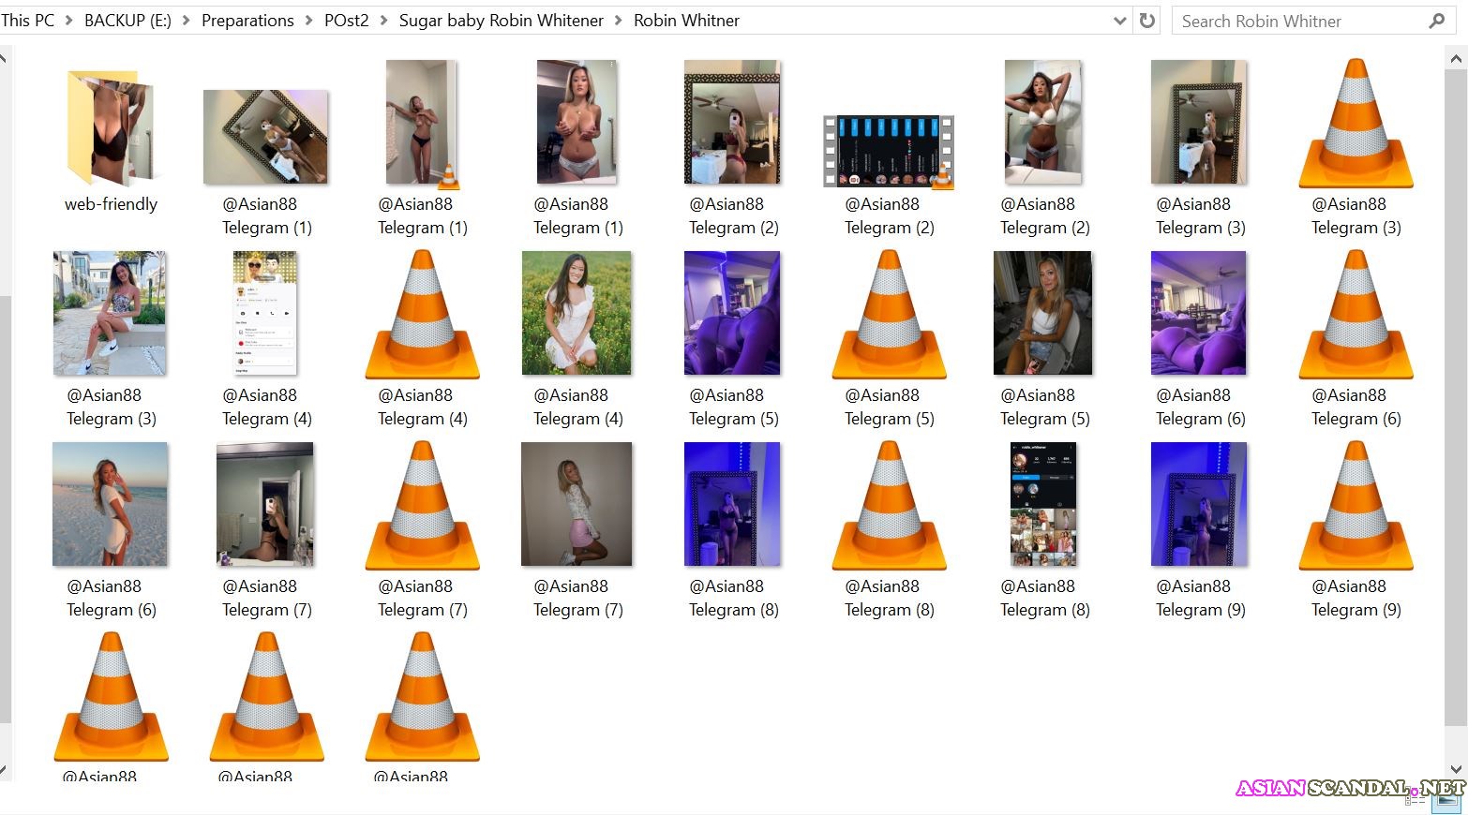Screen dimensions: 1468x815
Task: Click the search magnifier icon
Action: [x=1436, y=21]
